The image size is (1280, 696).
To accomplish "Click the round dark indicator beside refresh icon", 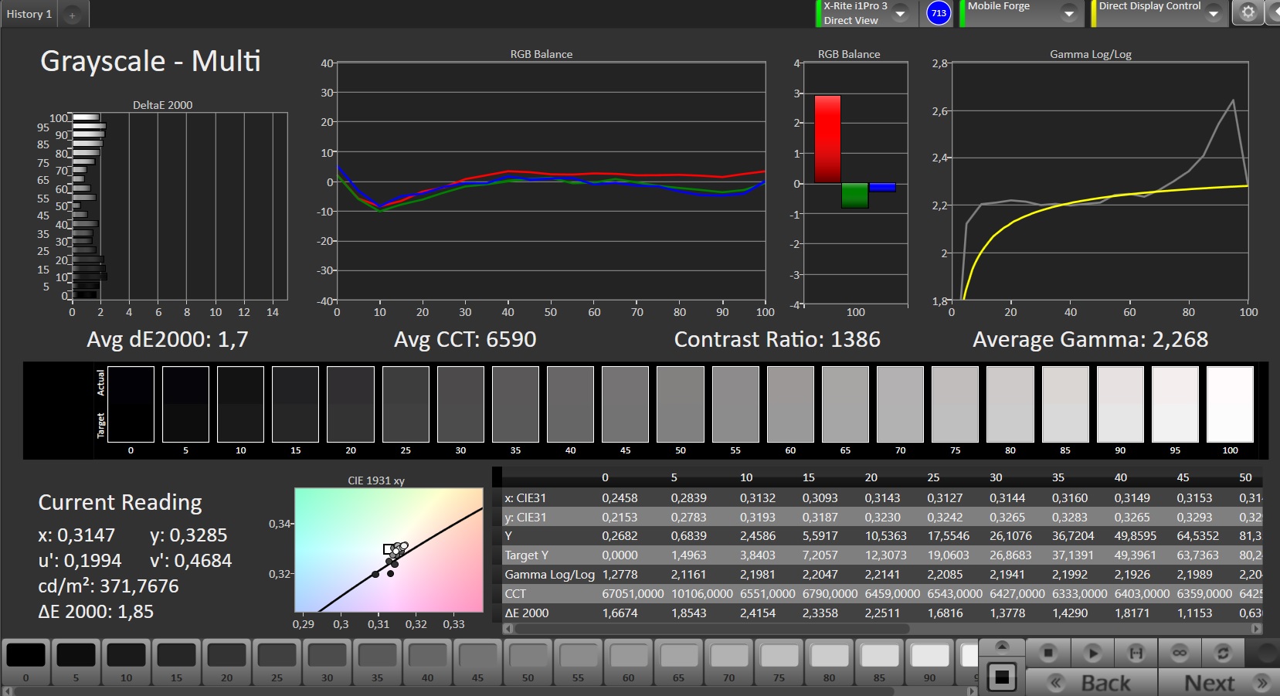I will pos(1266,654).
